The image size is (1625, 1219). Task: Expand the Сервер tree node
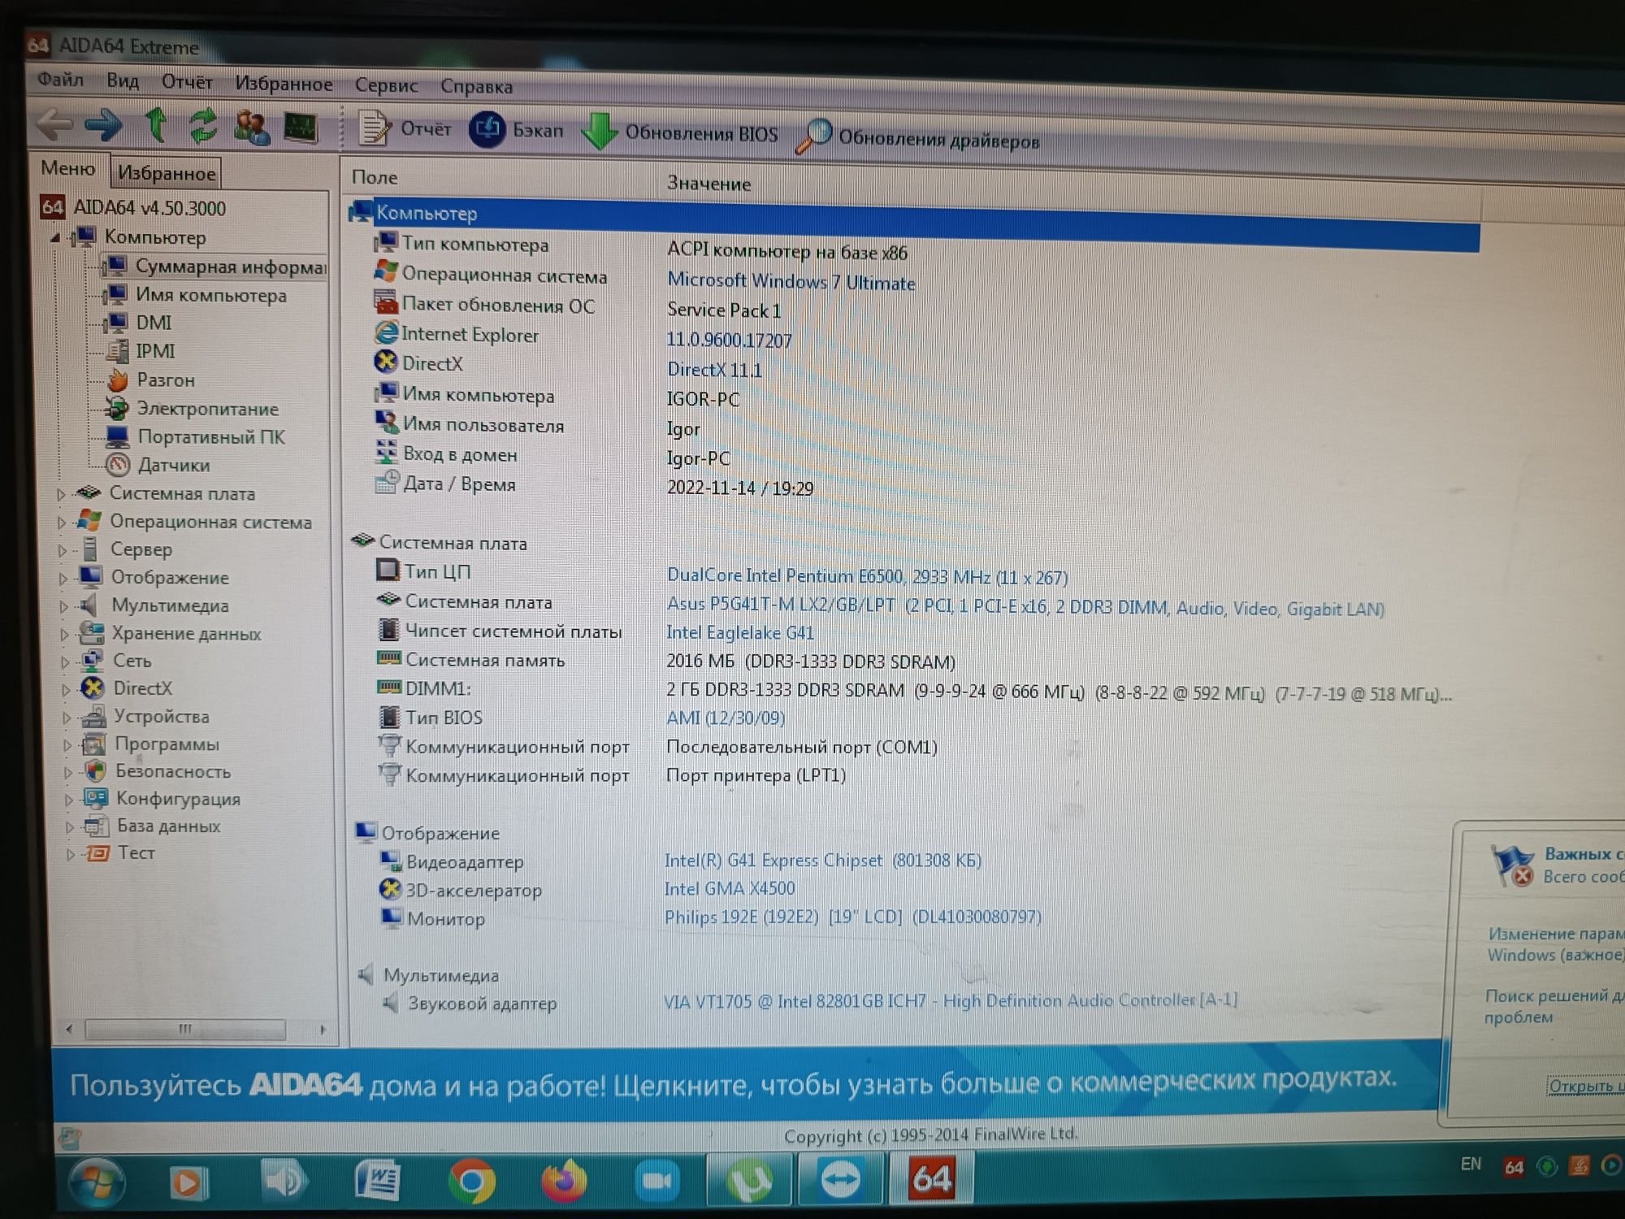(62, 550)
